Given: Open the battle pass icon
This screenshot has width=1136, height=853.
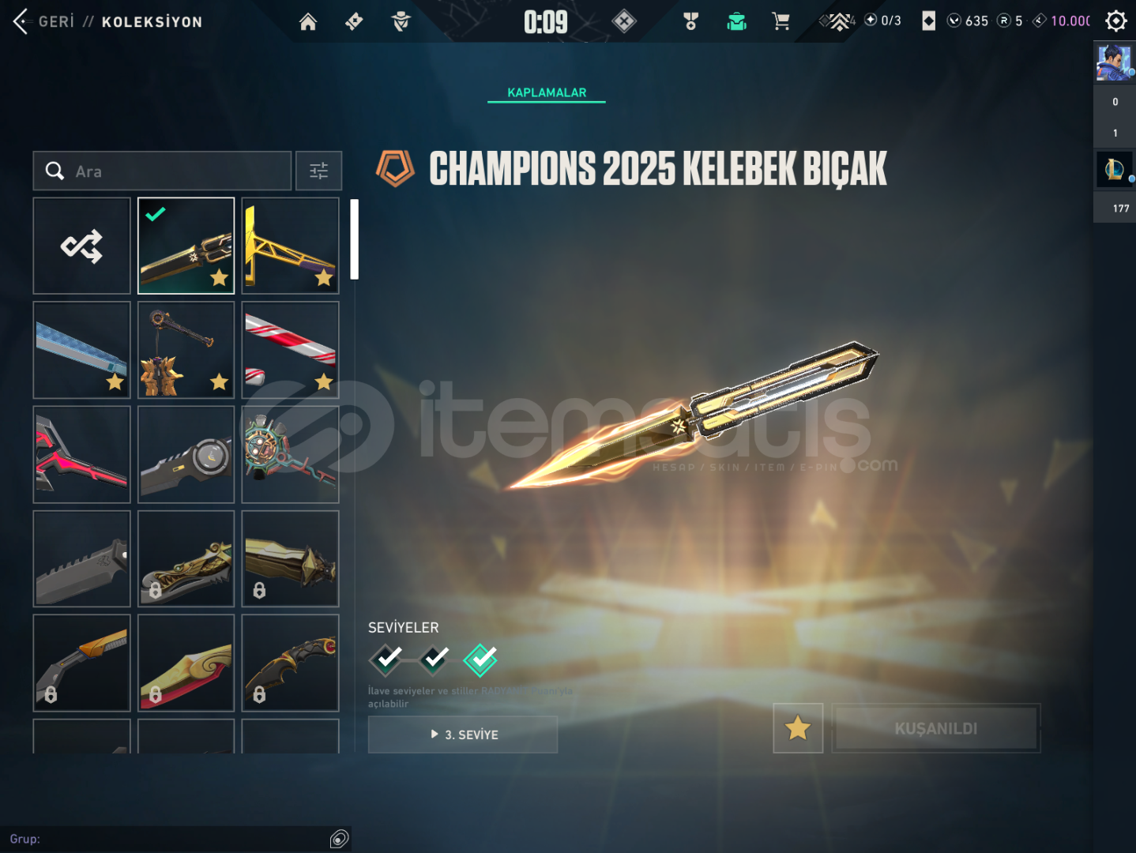Looking at the screenshot, I should (x=354, y=21).
